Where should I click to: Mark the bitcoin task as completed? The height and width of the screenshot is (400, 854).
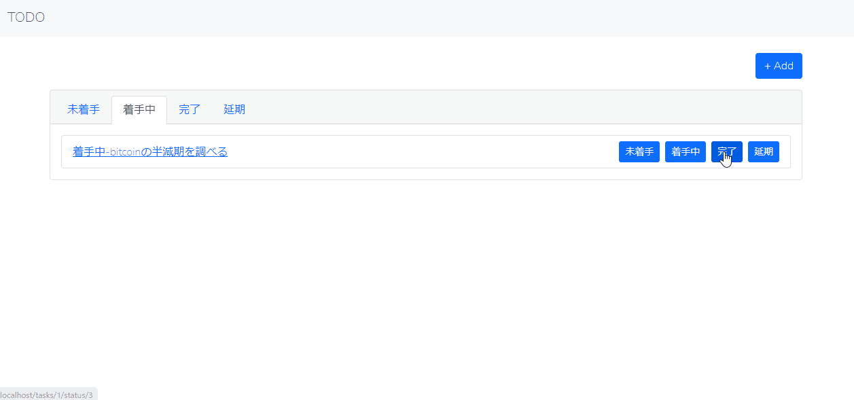point(726,151)
